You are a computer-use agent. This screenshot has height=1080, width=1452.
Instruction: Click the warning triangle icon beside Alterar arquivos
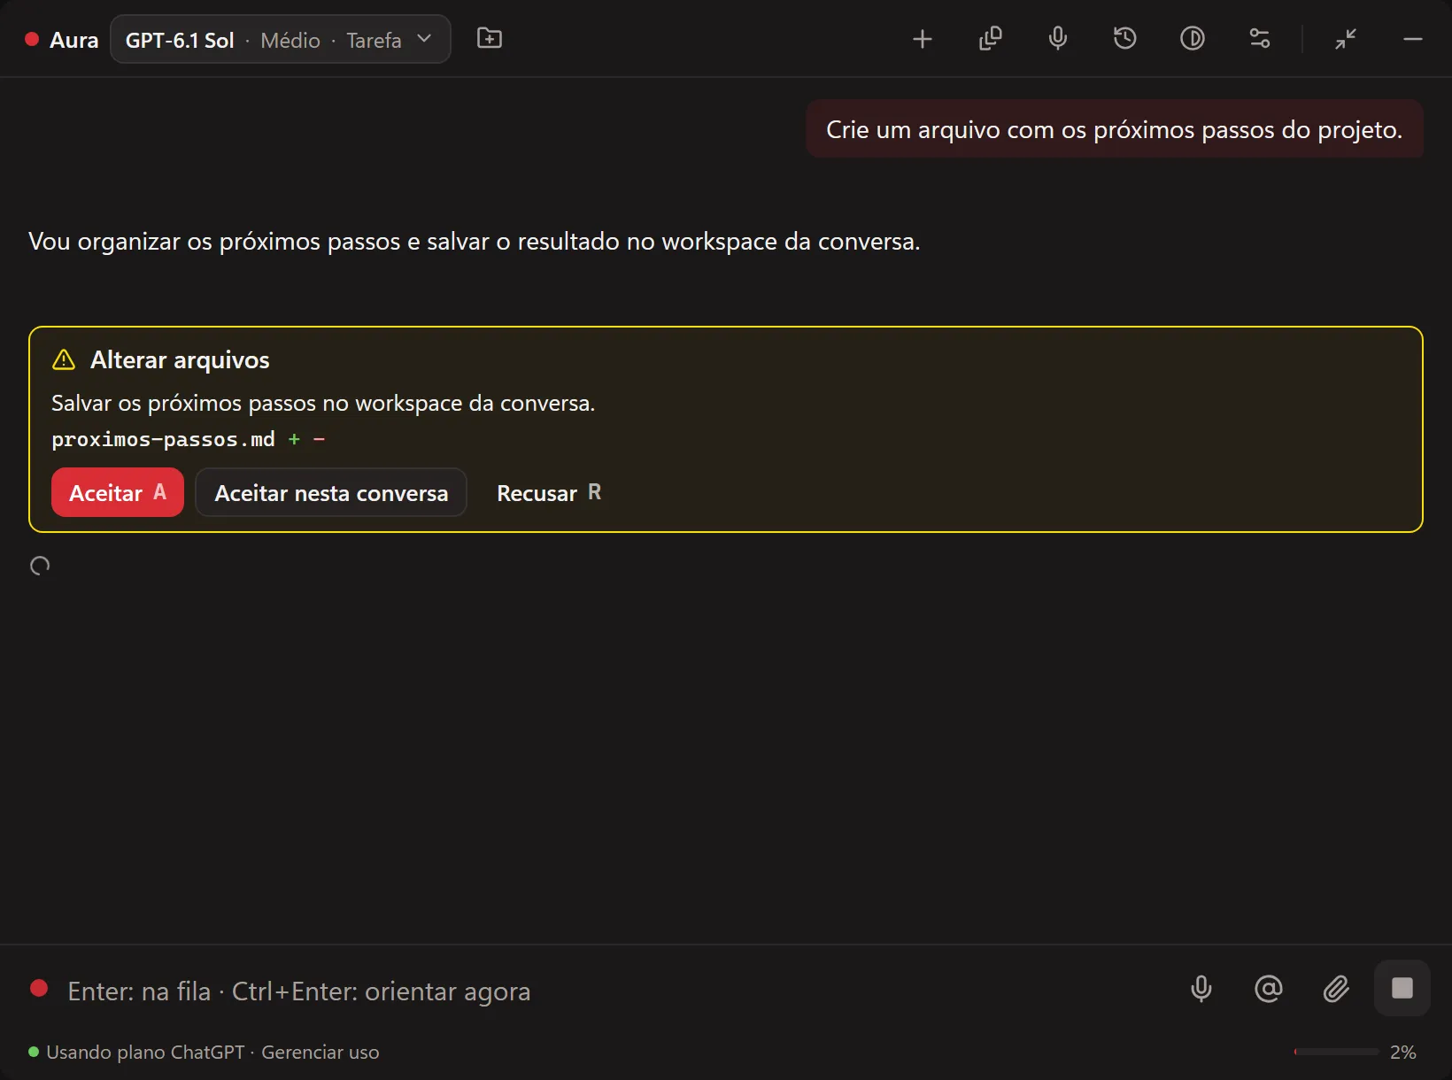[64, 359]
